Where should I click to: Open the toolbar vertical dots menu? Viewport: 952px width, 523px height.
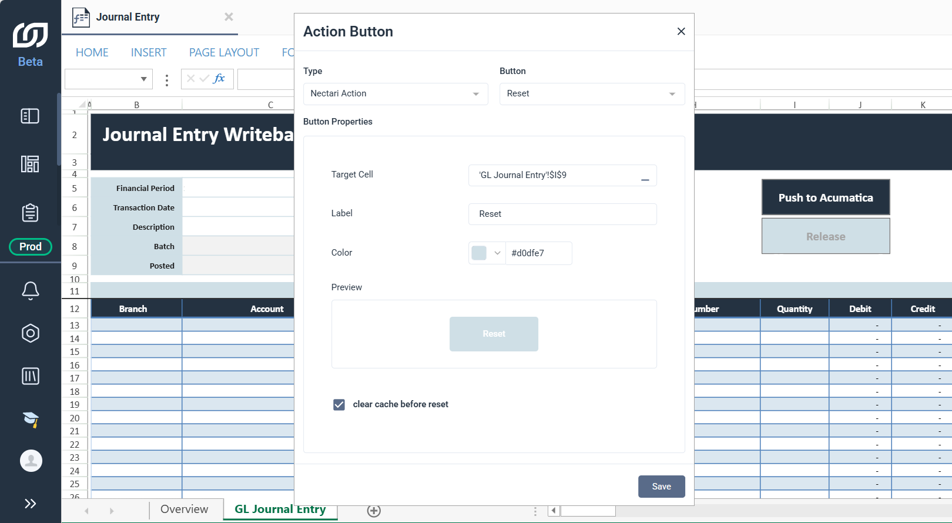pyautogui.click(x=167, y=80)
